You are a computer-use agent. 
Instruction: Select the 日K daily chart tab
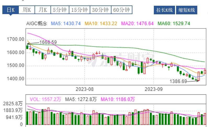tap(11, 10)
